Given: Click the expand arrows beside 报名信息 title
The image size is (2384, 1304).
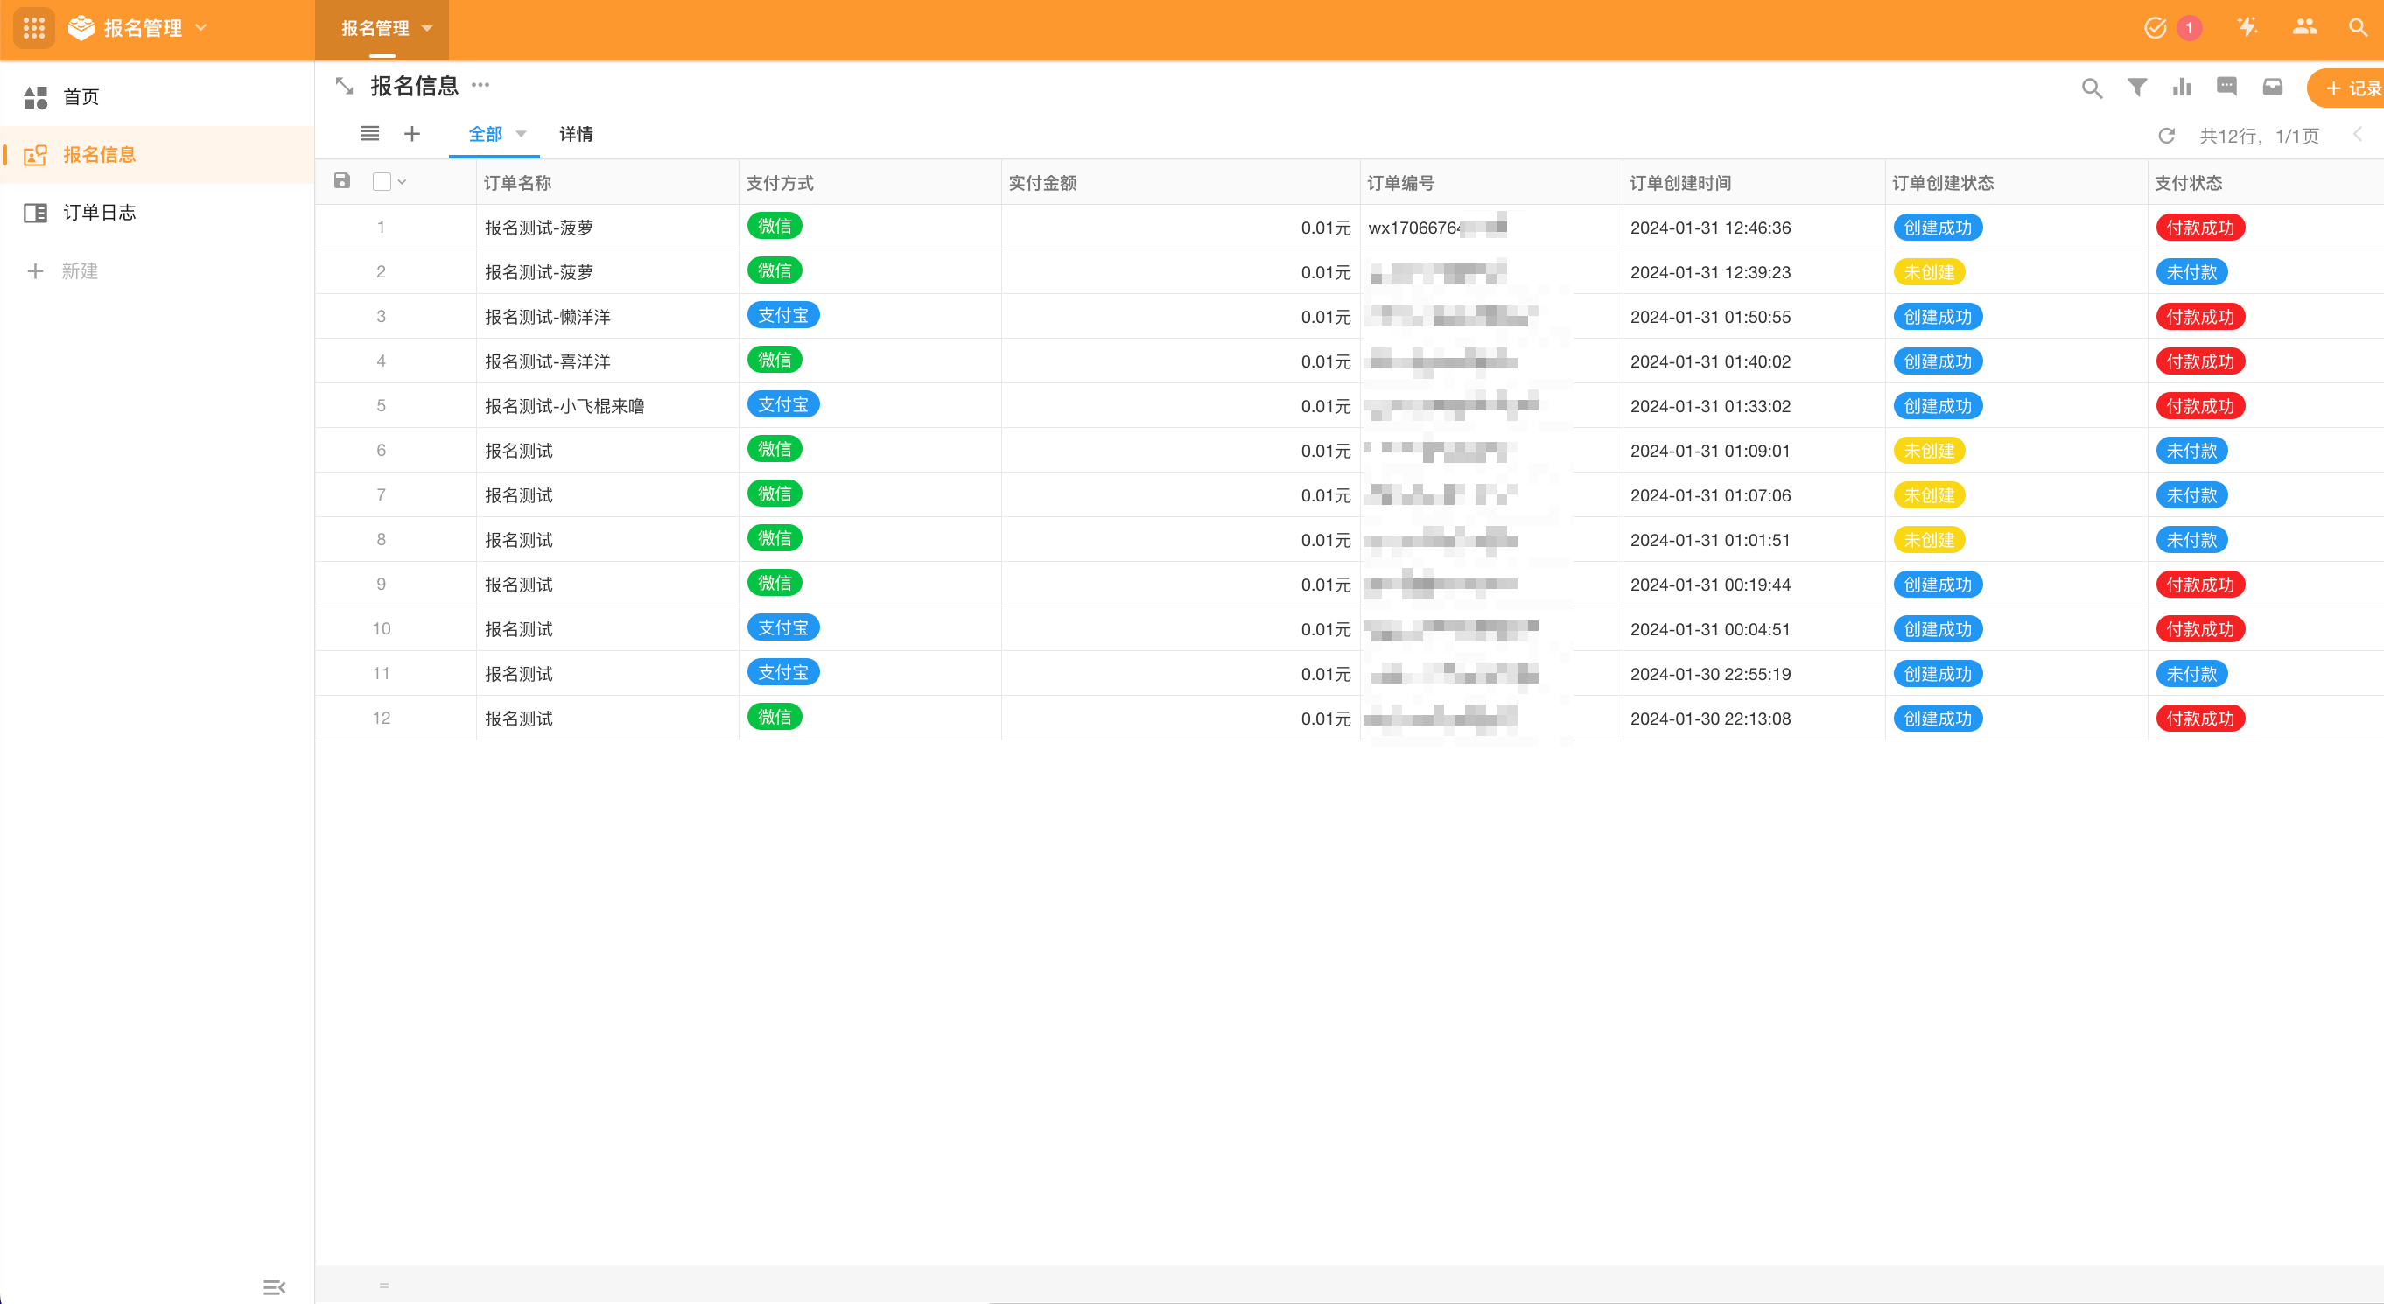Looking at the screenshot, I should (x=344, y=86).
